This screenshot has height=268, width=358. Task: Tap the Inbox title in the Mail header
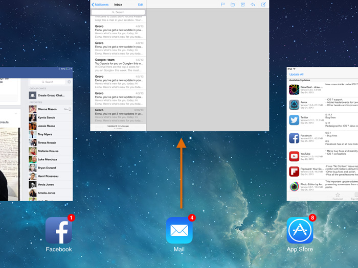pos(118,5)
